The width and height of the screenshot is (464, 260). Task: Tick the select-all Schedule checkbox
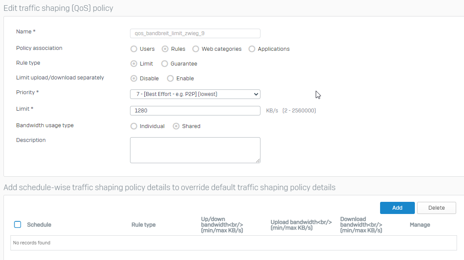tap(18, 224)
